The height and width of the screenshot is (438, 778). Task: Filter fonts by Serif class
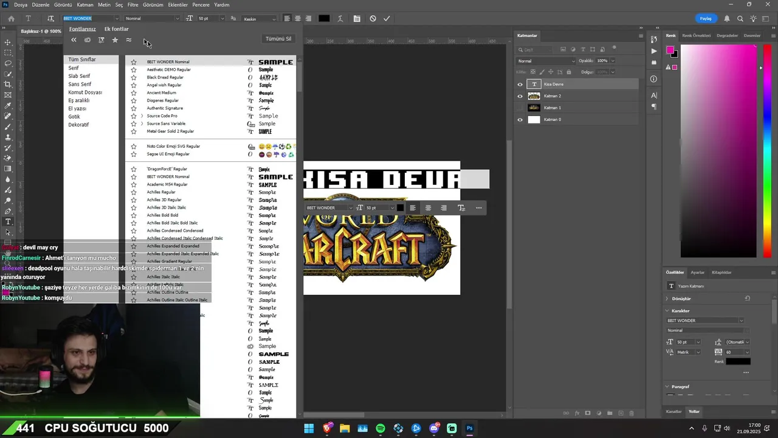(74, 68)
